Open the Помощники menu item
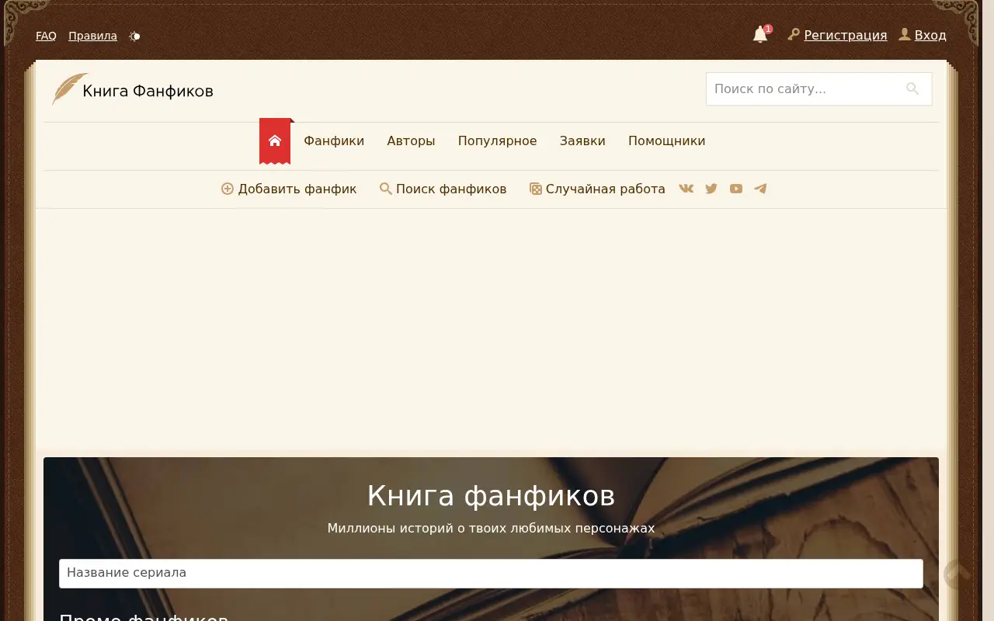 (667, 141)
